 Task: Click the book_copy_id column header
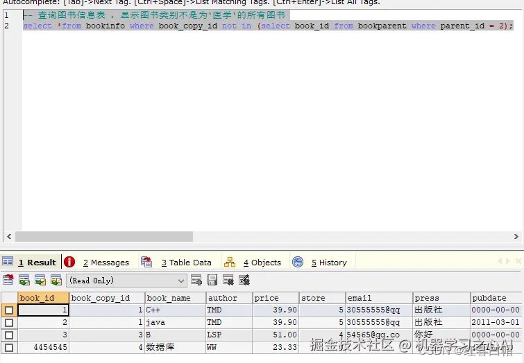coord(107,298)
